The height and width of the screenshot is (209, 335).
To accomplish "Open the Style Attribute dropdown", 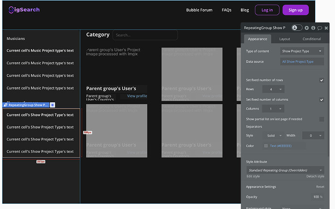I will (285, 170).
